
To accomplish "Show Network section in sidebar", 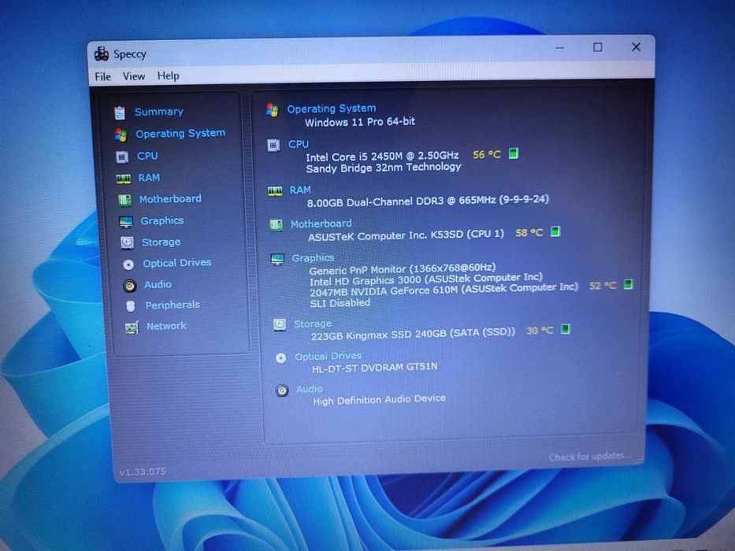I will [166, 326].
